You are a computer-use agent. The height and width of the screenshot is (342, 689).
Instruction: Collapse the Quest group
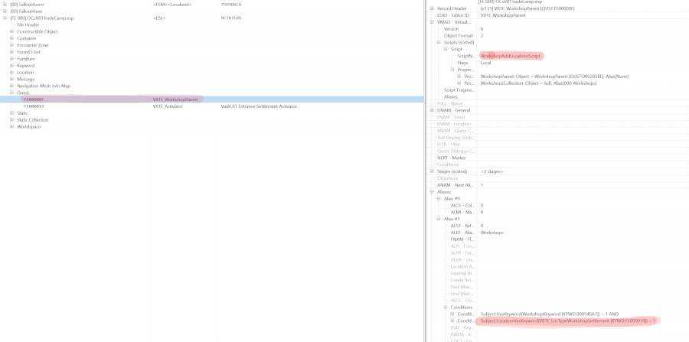tap(11, 93)
